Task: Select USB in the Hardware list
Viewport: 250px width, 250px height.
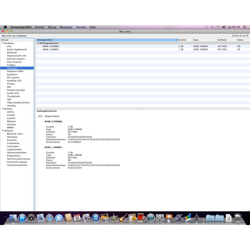Action: tap(9, 99)
